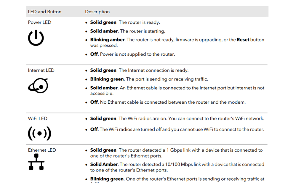Click the "Power LED" row label
Screen dimensions: 296x183
(x=40, y=22)
